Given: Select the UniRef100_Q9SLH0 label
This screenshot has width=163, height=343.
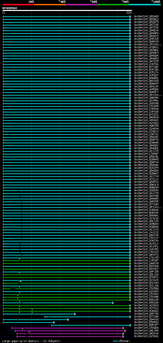Looking at the screenshot, I should 146,86.
